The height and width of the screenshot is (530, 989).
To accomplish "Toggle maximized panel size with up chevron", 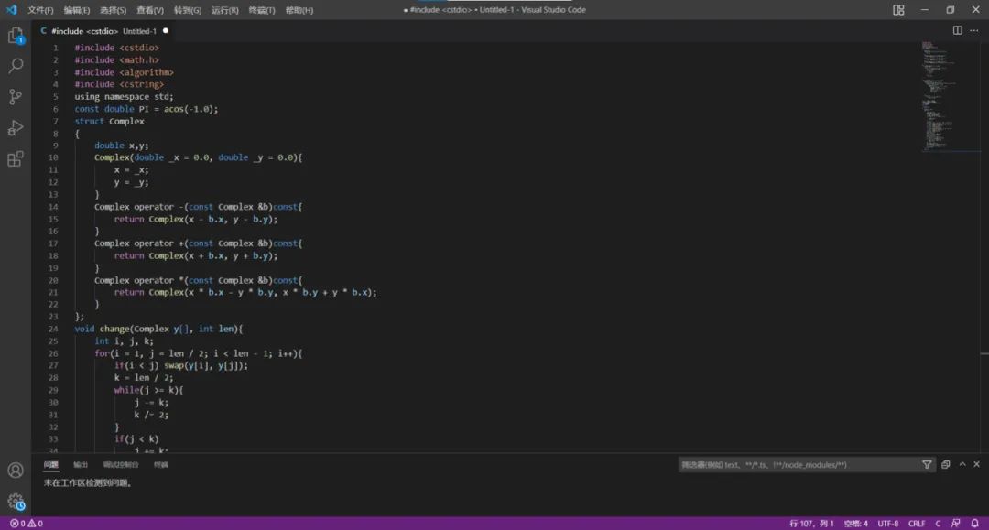I will click(962, 464).
